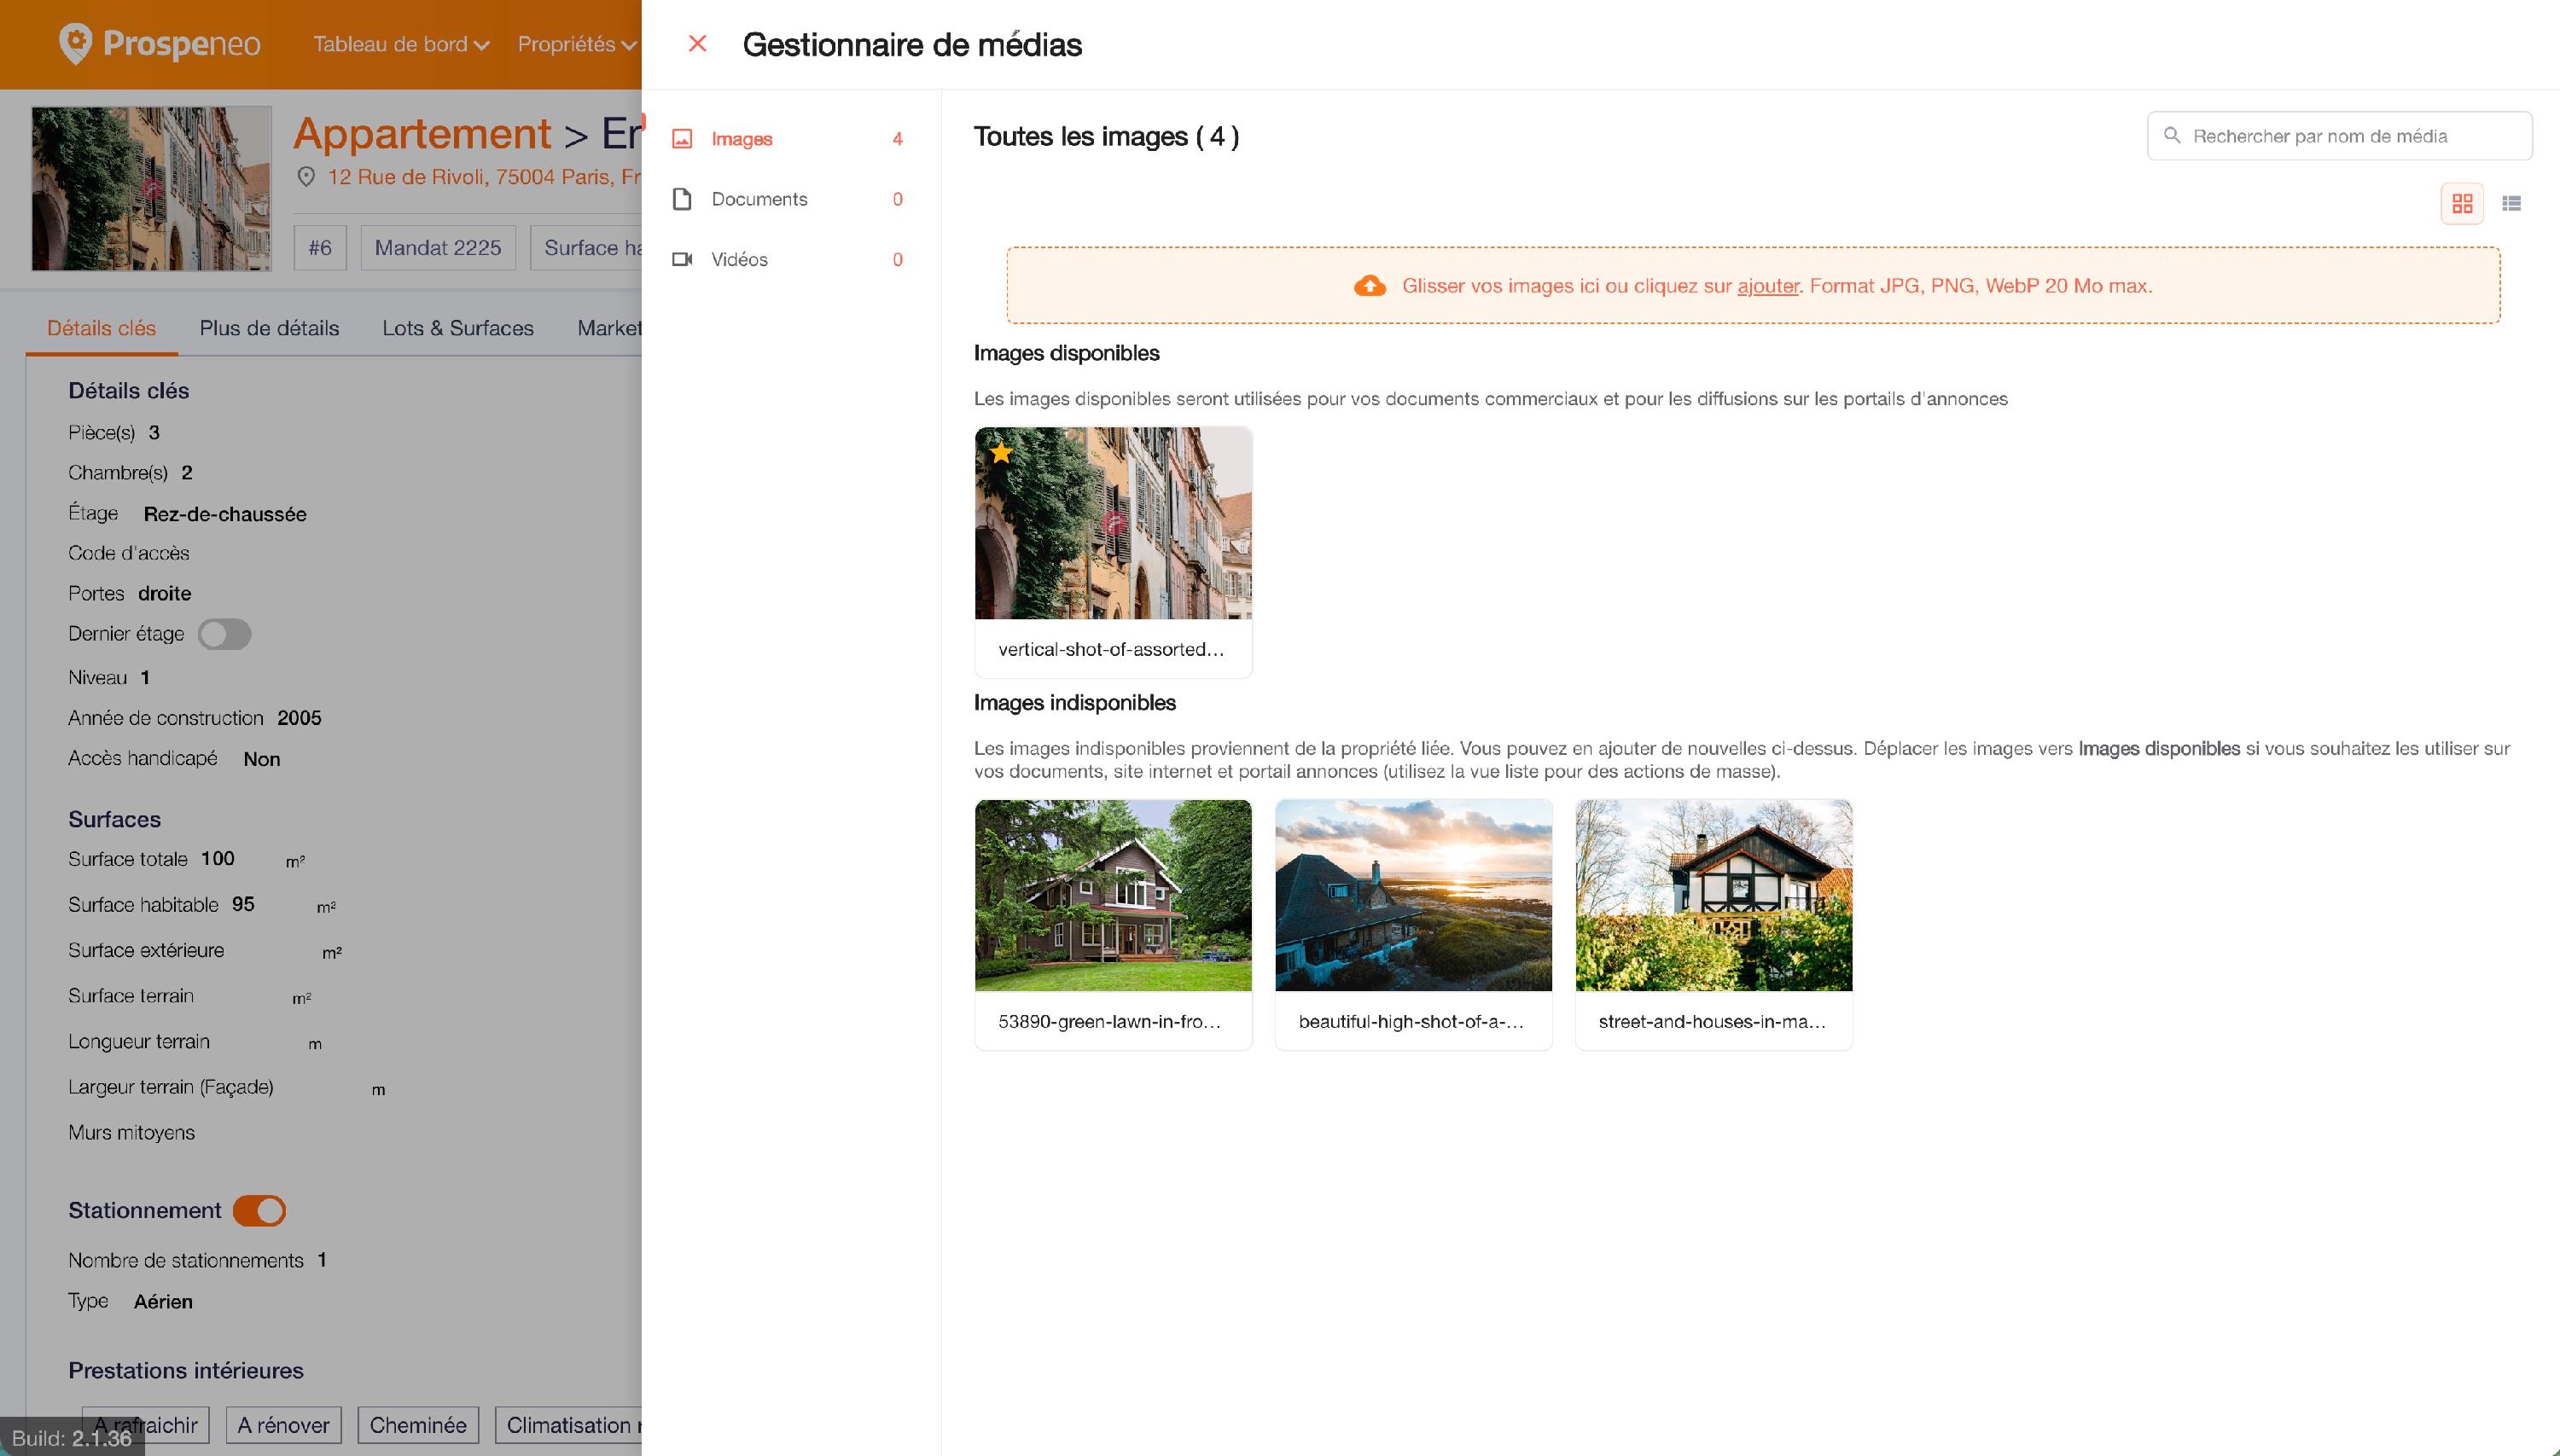
Task: Click the cloud upload icon
Action: tap(1370, 286)
